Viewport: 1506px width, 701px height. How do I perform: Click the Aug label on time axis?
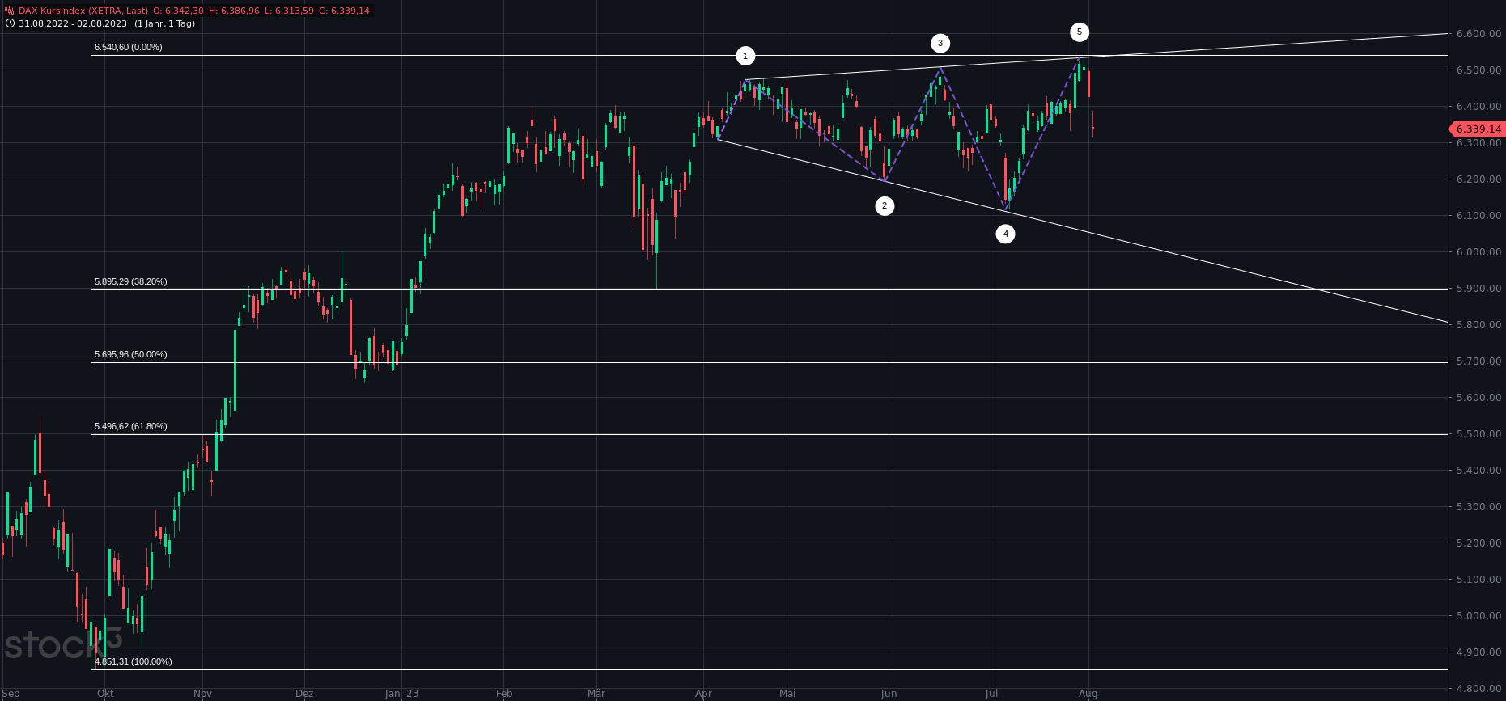(1088, 694)
